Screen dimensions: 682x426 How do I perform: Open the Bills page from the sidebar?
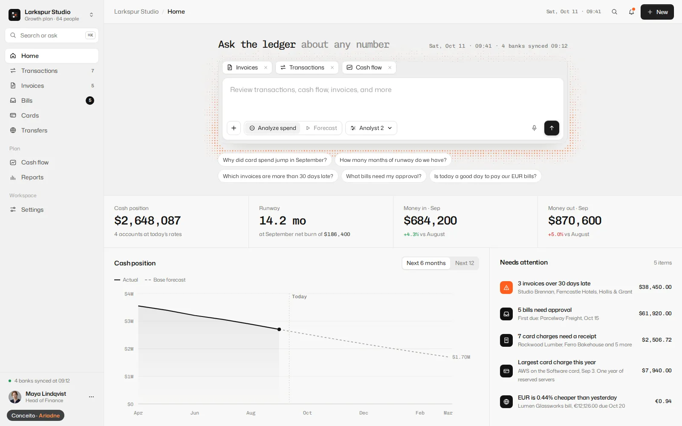[x=52, y=101]
